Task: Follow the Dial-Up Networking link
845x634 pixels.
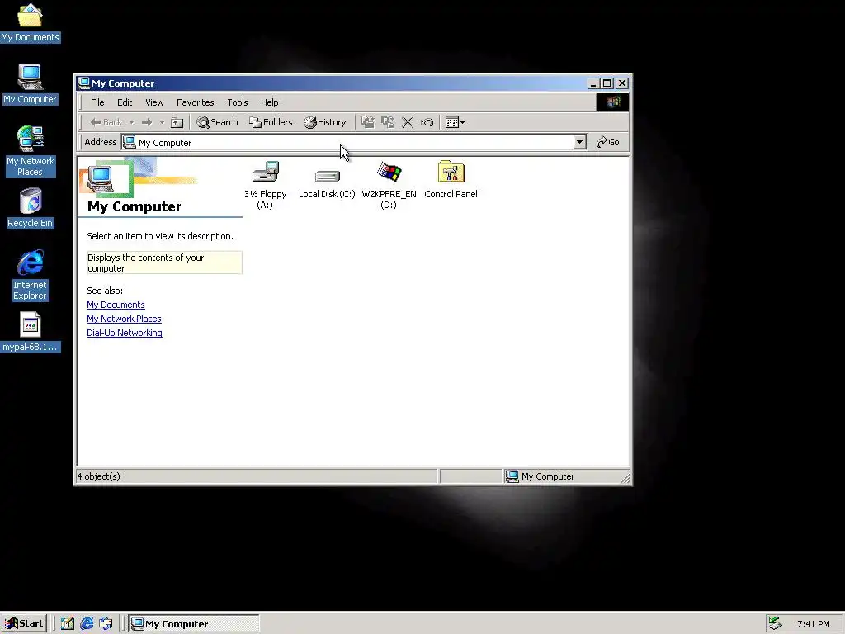Action: [125, 333]
